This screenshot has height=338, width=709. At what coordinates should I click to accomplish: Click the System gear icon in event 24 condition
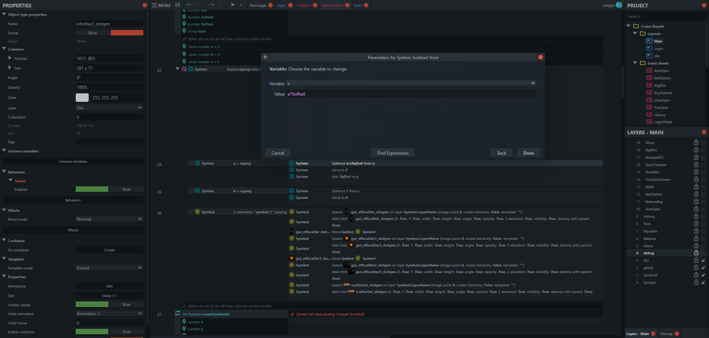click(x=197, y=163)
